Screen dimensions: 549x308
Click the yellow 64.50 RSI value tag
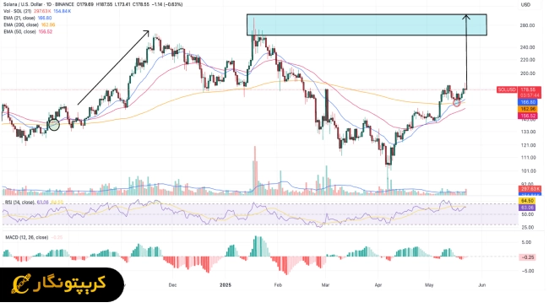(x=527, y=201)
